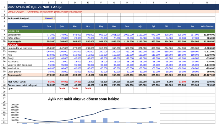
Task: Select the 'Kira' row label
Action: [x=25, y=55]
